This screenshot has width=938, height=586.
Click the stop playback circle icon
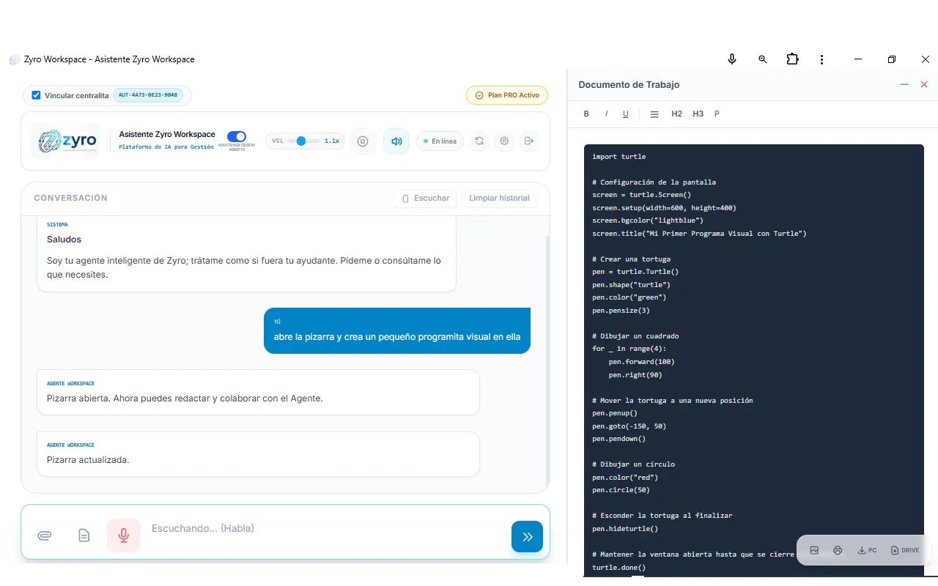click(362, 141)
